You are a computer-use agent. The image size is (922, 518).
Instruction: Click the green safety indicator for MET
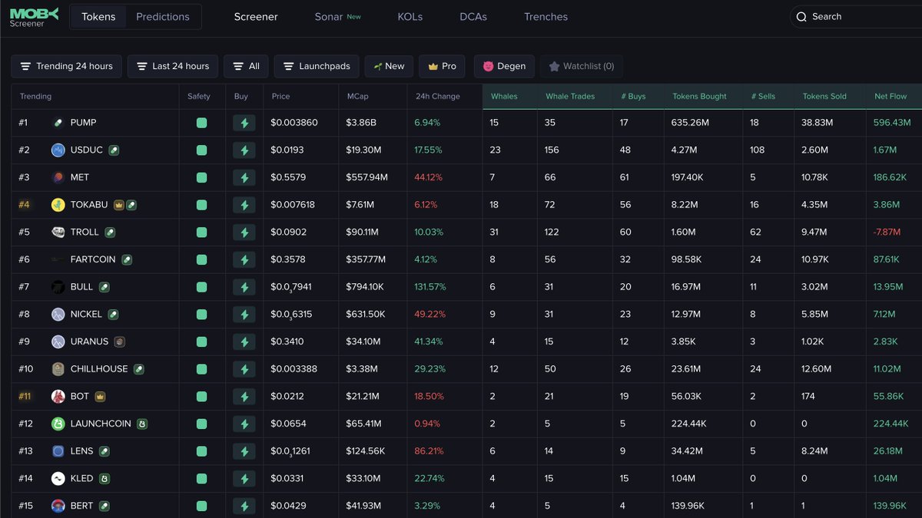[201, 178]
